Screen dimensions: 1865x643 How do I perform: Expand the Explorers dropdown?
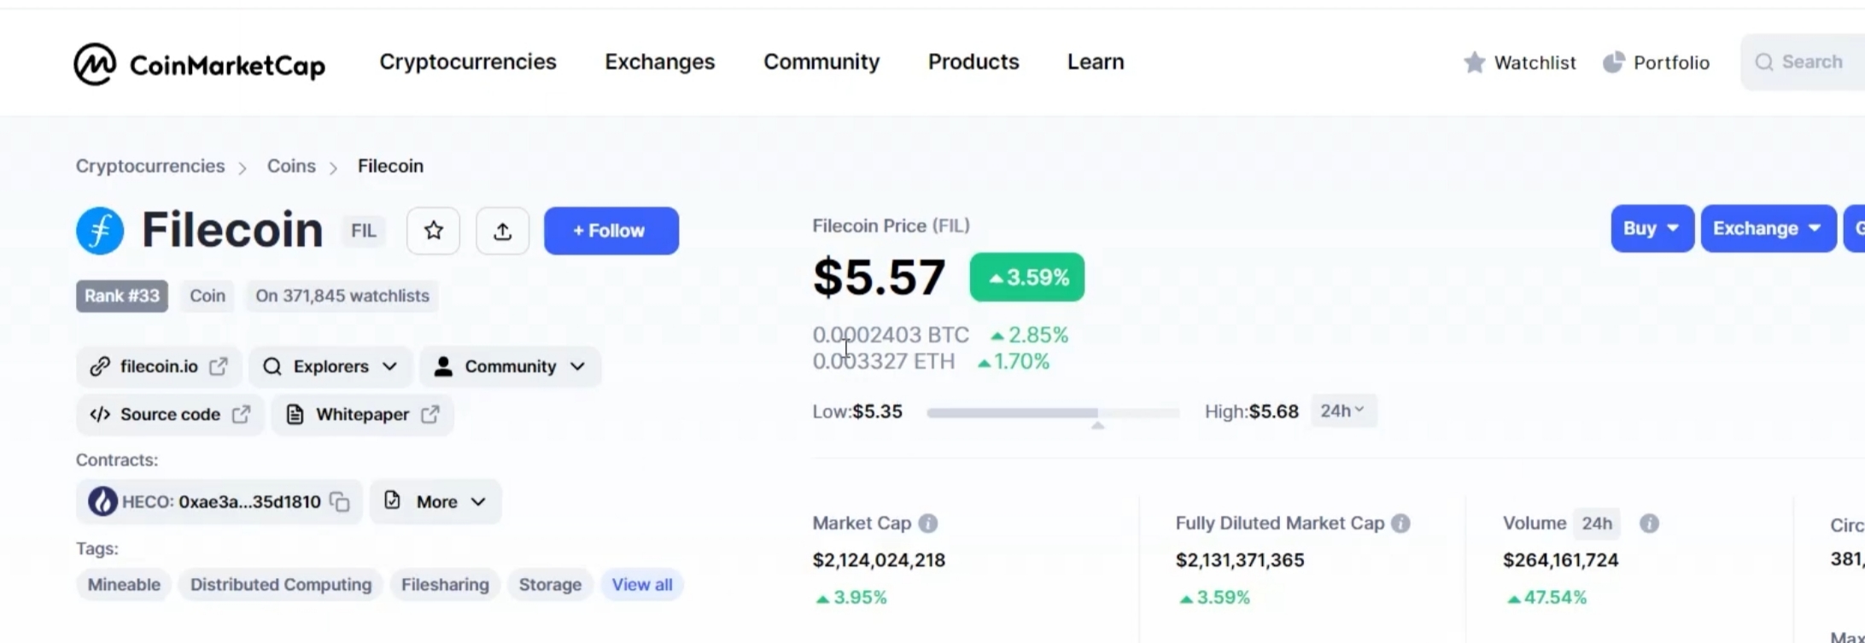tap(330, 366)
